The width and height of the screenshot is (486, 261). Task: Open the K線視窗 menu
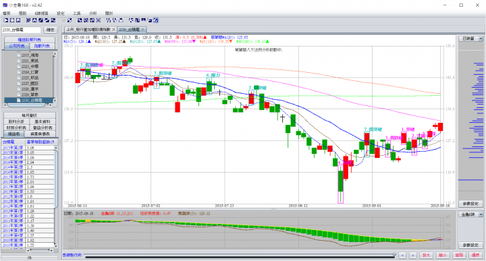coord(42,13)
